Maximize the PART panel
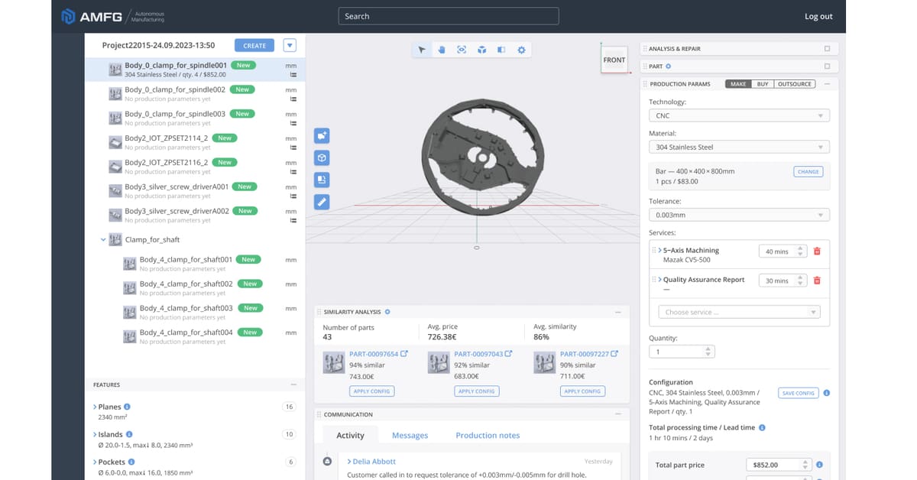This screenshot has height=480, width=917. click(x=827, y=66)
